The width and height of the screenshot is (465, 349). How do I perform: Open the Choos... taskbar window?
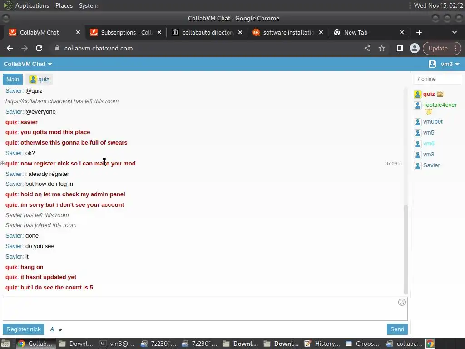(363, 344)
